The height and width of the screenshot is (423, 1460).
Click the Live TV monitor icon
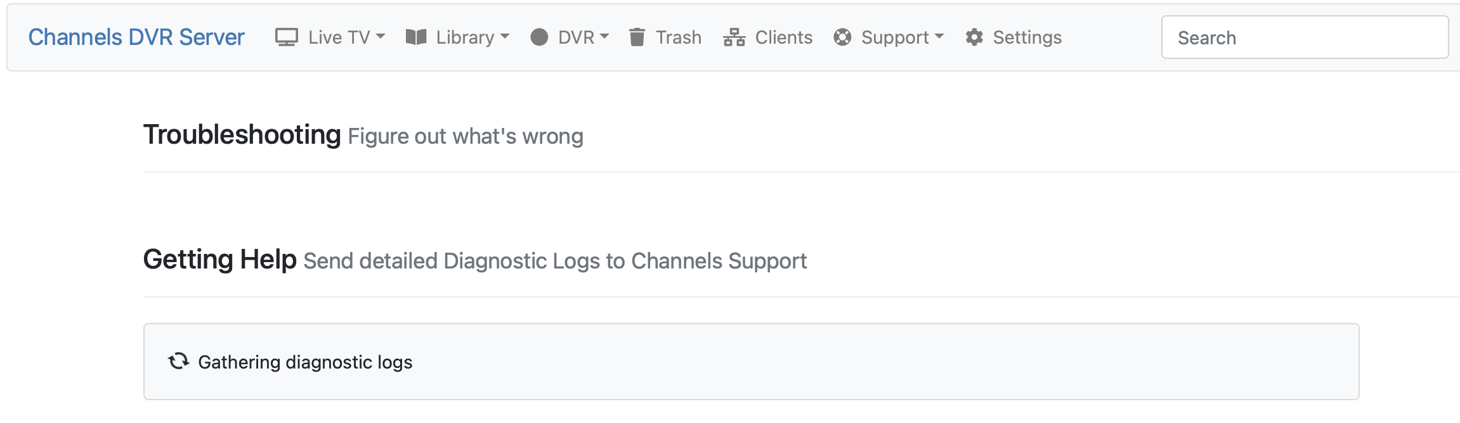point(286,37)
